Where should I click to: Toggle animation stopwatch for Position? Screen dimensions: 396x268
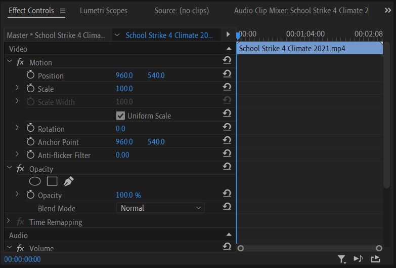pos(30,75)
